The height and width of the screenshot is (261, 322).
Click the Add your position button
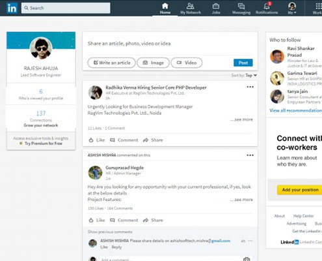[300, 190]
